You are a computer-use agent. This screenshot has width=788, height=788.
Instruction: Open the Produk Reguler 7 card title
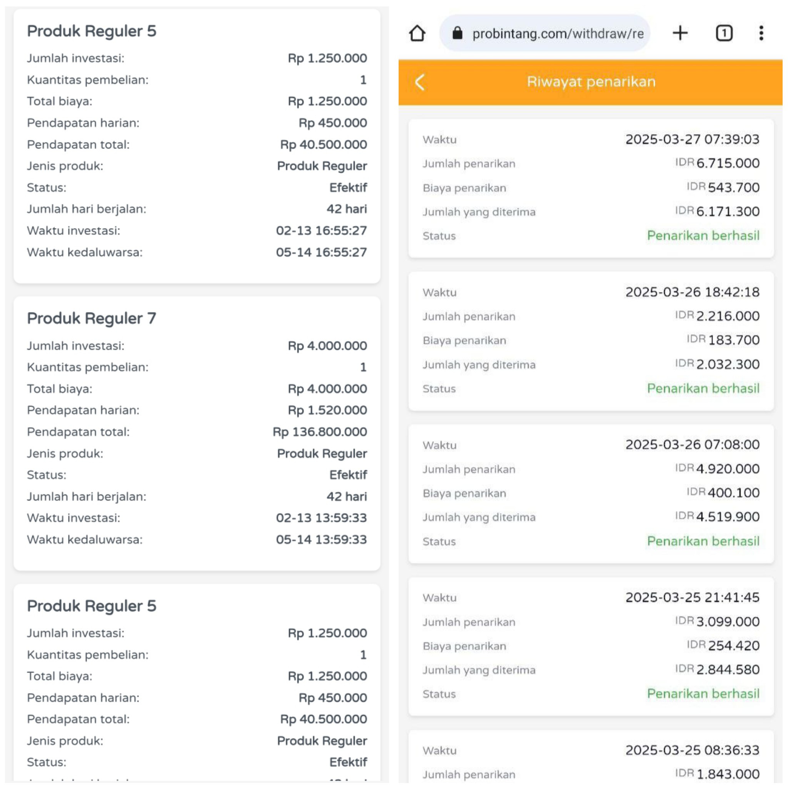91,319
